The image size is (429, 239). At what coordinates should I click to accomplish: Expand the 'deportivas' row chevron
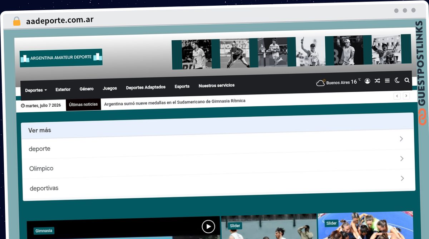(402, 178)
